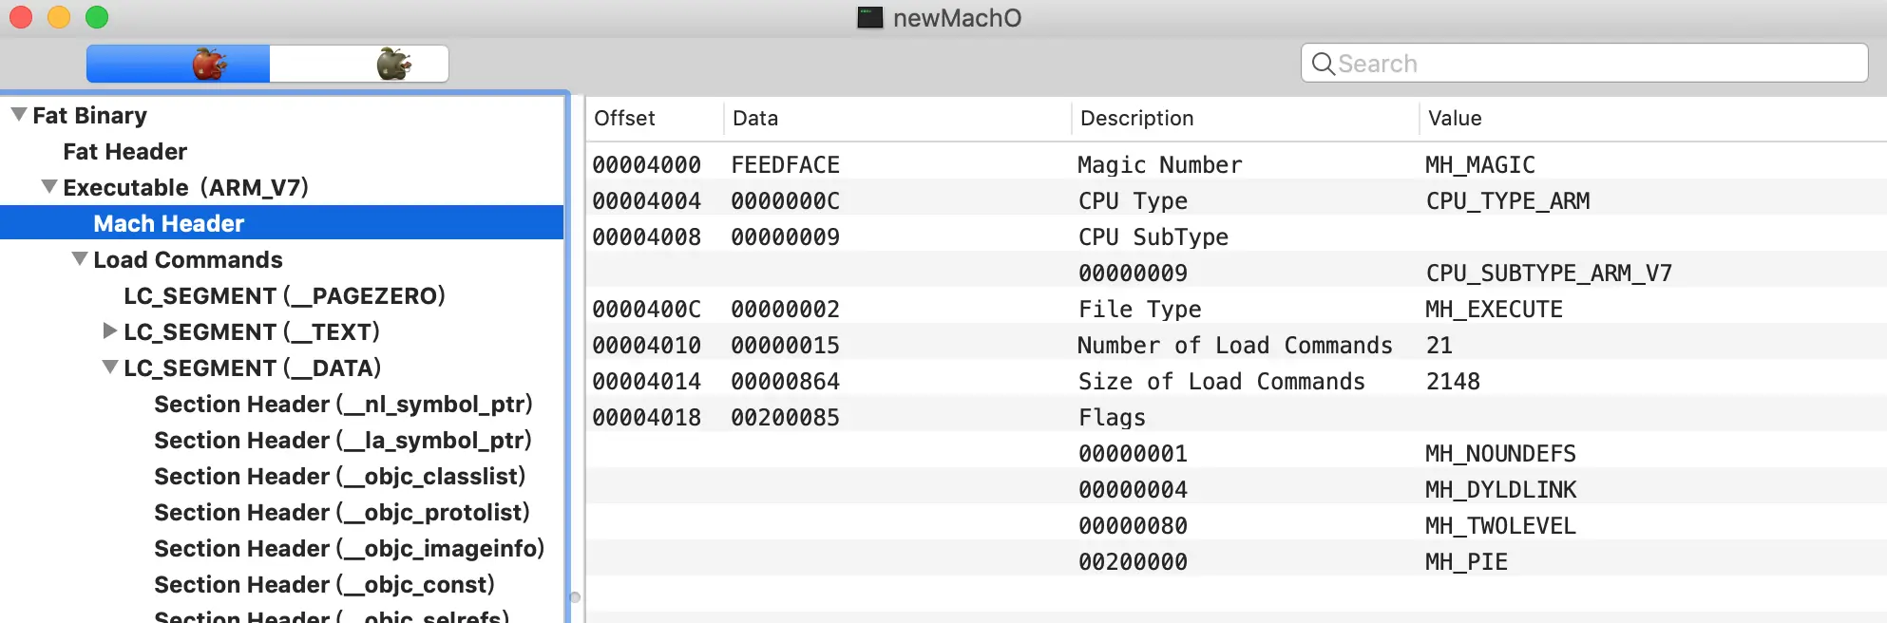
Task: Select the 00000015 data cell
Action: (785, 346)
